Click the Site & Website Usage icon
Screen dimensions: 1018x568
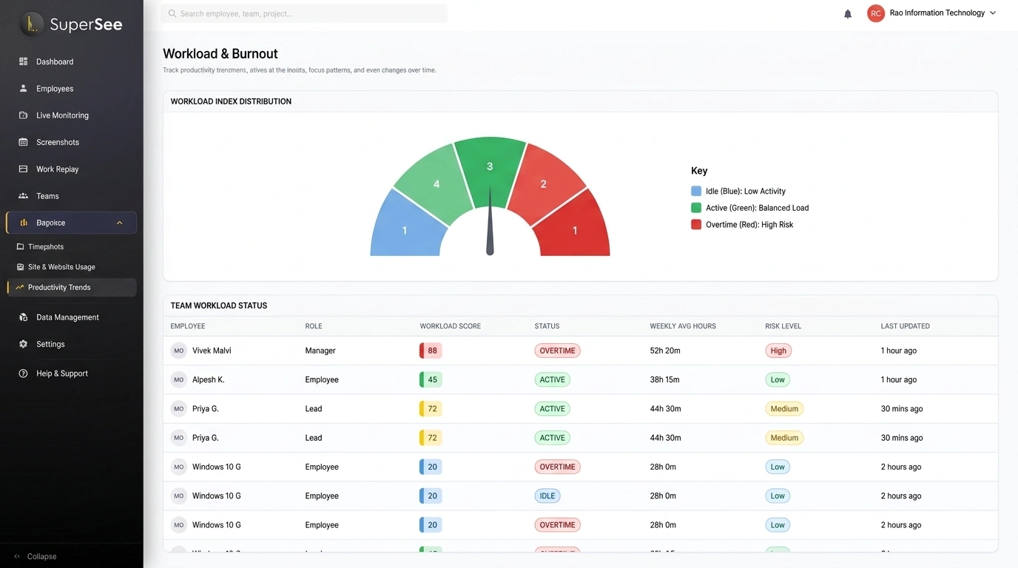point(20,267)
